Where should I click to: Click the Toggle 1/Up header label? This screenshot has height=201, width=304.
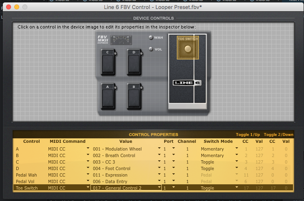click(x=248, y=135)
